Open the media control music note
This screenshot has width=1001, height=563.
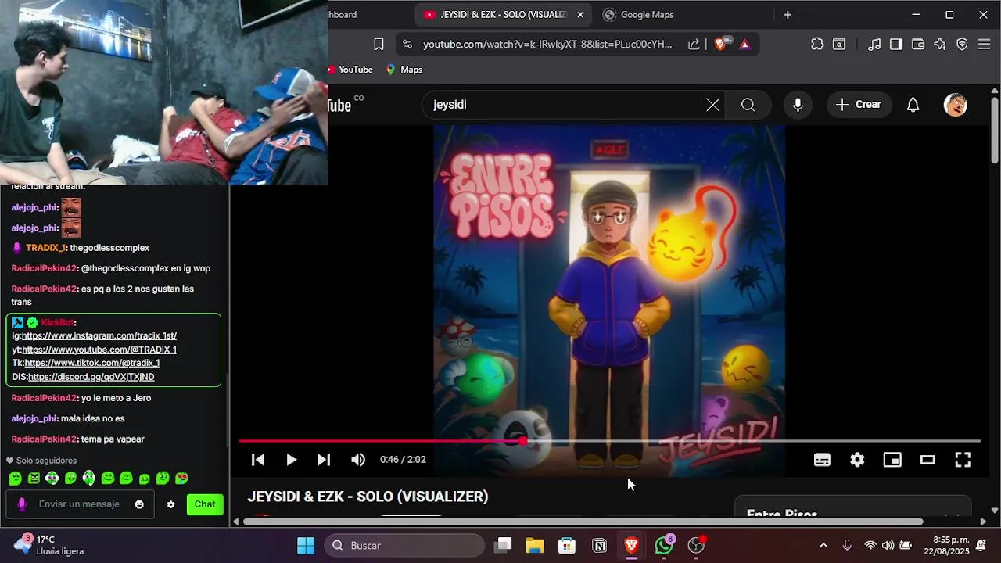(874, 45)
